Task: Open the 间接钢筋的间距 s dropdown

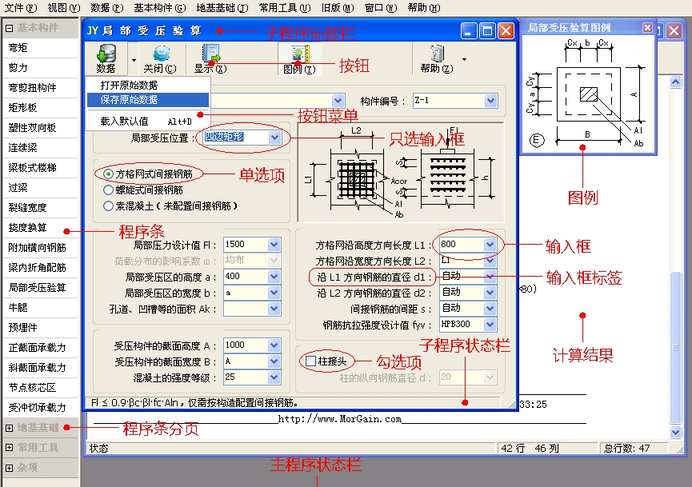Action: [x=490, y=309]
